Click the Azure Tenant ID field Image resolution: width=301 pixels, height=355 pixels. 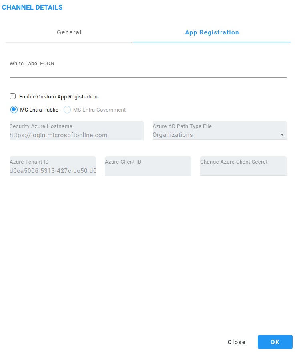[x=53, y=166]
